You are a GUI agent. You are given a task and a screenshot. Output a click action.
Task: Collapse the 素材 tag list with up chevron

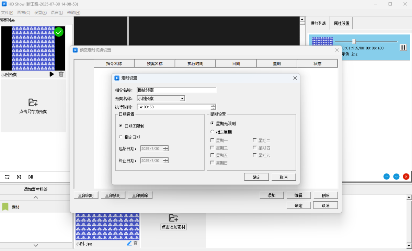pos(36,198)
